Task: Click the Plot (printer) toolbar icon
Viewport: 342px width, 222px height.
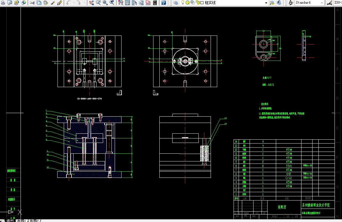Action: pos(3,3)
